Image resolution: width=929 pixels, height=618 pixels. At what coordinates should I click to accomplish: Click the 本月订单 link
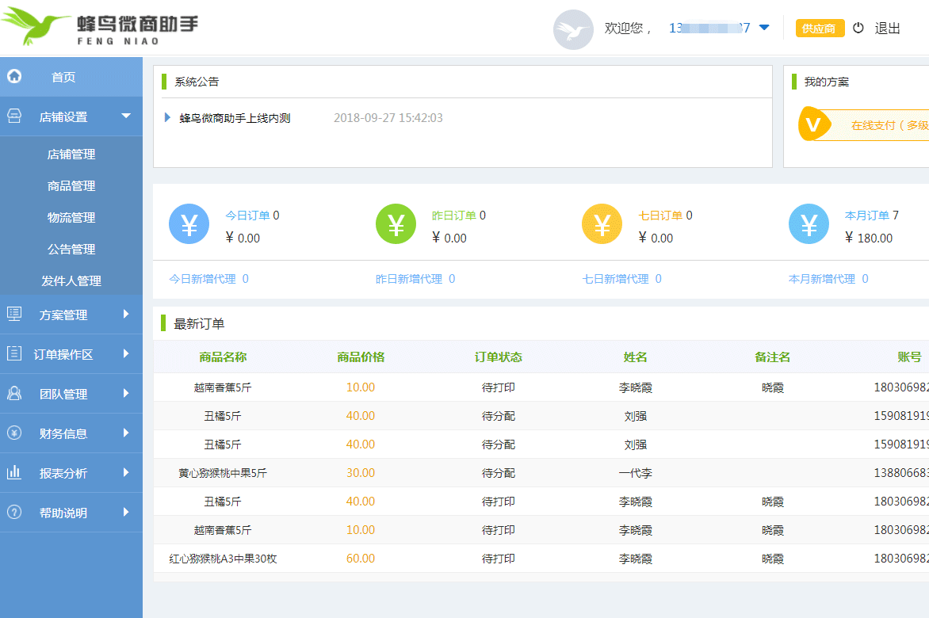pos(867,216)
